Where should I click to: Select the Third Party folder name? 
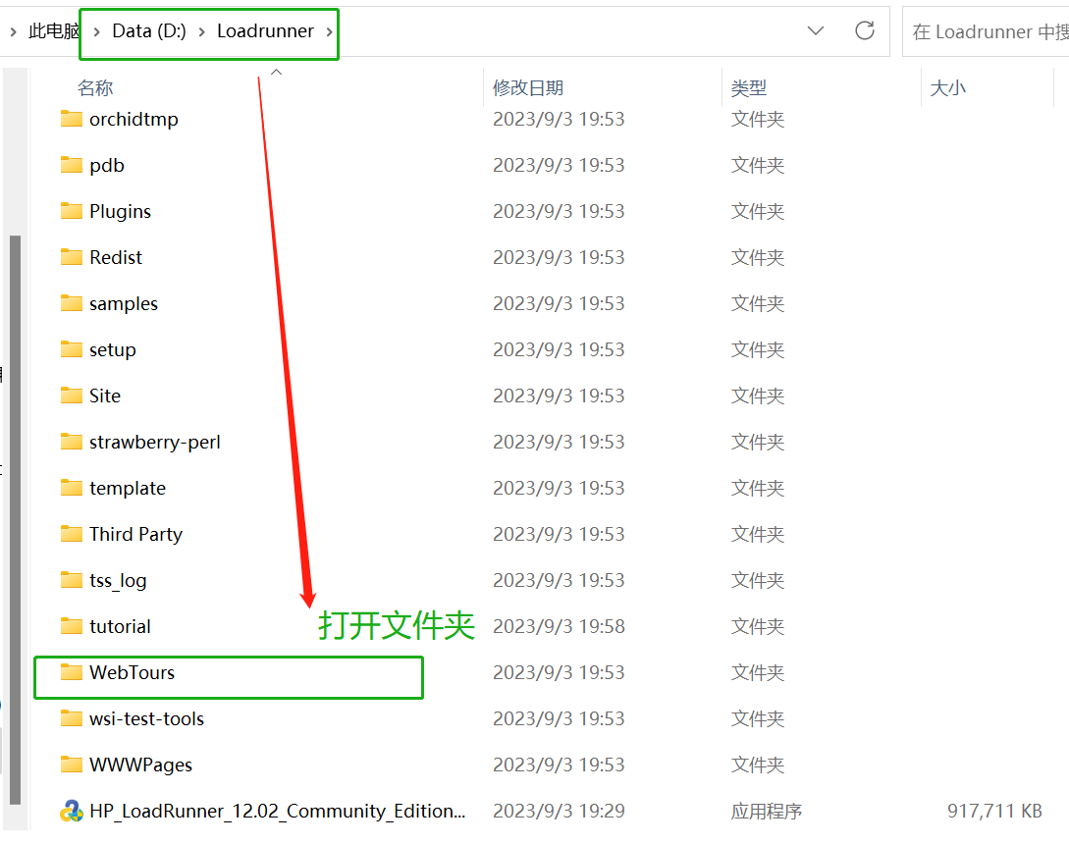(x=135, y=534)
